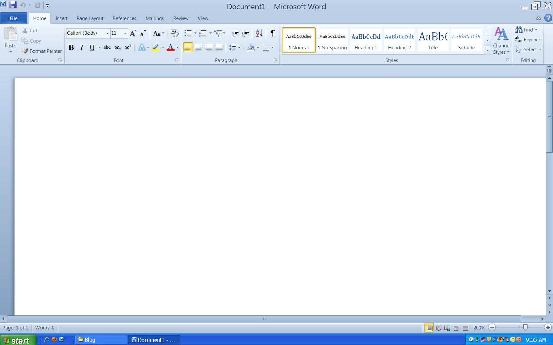Switch to Print Layout view in status bar
Viewport: 553px width, 345px height.
click(x=429, y=328)
